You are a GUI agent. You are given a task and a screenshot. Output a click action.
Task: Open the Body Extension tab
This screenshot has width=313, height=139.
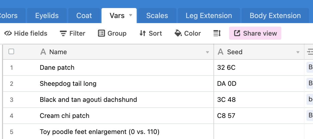[x=275, y=16]
